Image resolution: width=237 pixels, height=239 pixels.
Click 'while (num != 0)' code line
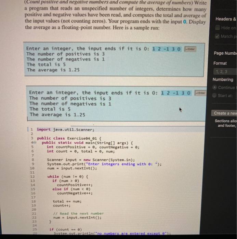(x=68, y=177)
